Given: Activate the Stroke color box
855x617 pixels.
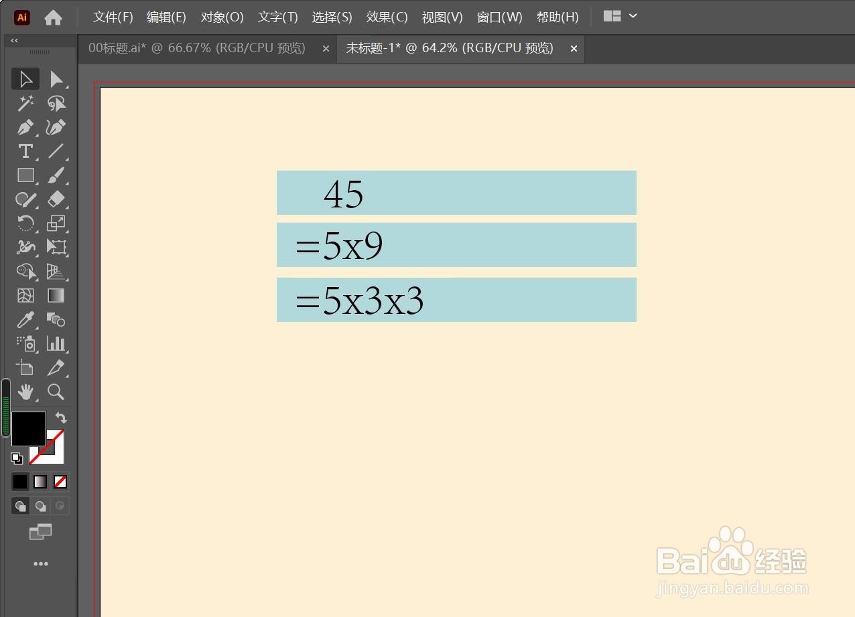Looking at the screenshot, I should point(55,455).
